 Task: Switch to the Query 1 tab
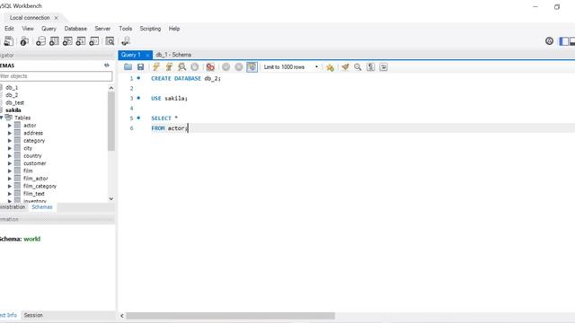131,55
